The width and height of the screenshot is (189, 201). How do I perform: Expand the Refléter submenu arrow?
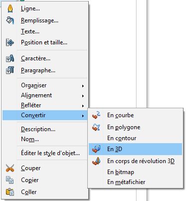coord(83,106)
